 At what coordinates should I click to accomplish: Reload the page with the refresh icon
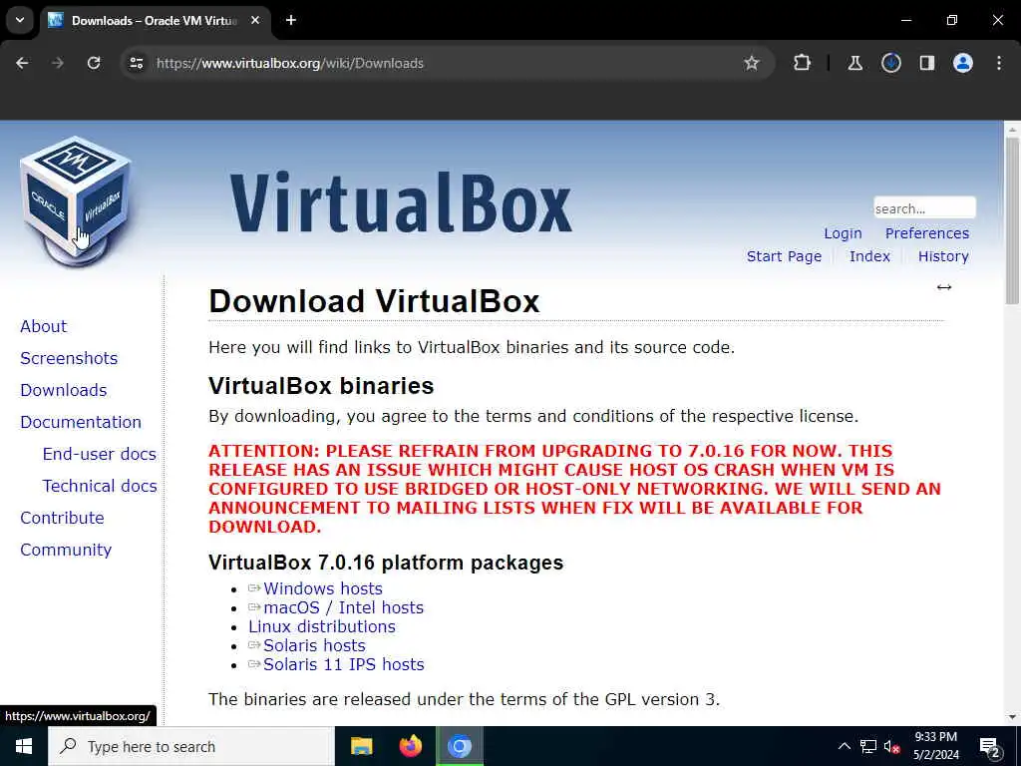[x=94, y=63]
